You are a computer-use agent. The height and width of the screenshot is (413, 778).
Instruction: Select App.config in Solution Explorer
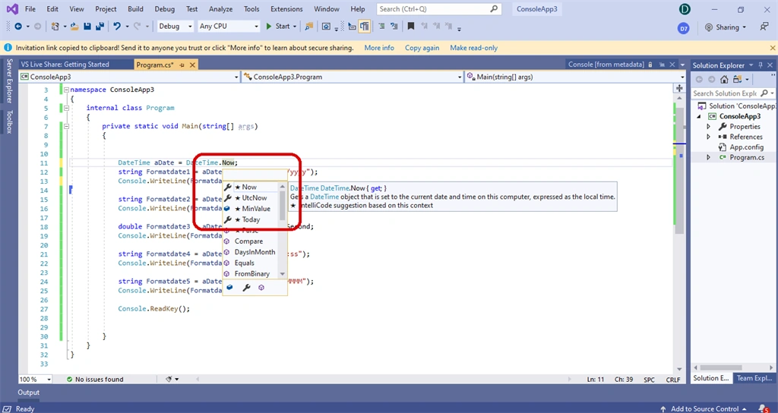point(746,147)
